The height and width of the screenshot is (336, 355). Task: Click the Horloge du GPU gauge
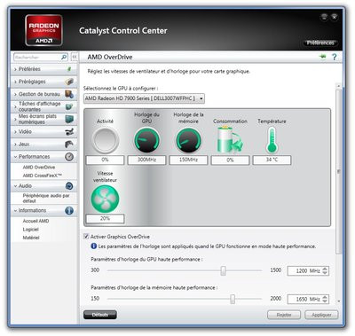pyautogui.click(x=146, y=140)
